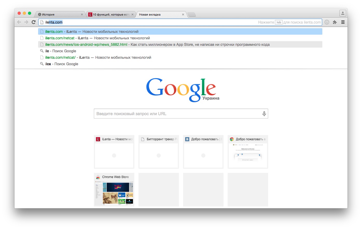Image resolution: width=362 pixels, height=229 pixels.
Task: Focus the Google search box
Action: (x=181, y=114)
